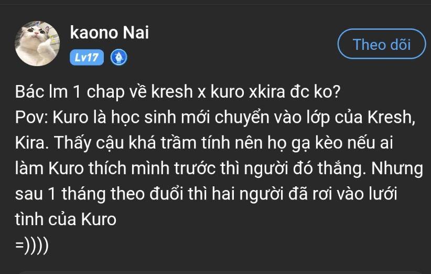Click the "=))))" emoticon text
This screenshot has height=274, width=431.
(x=32, y=245)
